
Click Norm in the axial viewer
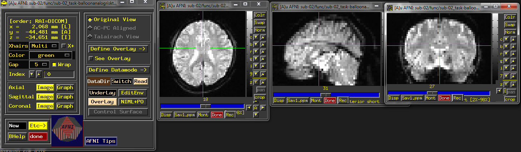[260, 30]
